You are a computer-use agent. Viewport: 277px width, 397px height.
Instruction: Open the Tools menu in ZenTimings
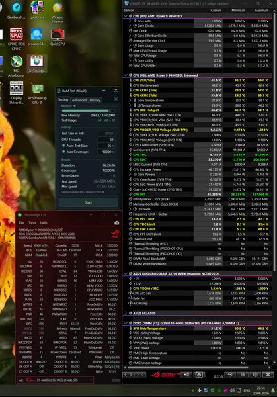[x=32, y=223]
